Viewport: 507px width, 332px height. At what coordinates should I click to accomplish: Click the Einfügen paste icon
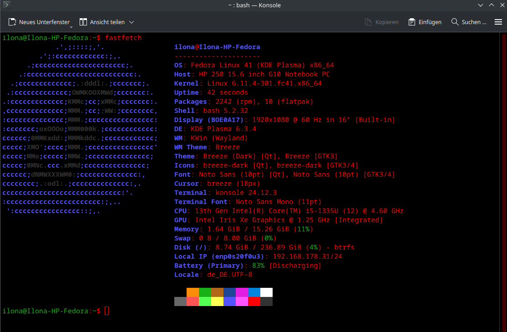pyautogui.click(x=411, y=22)
